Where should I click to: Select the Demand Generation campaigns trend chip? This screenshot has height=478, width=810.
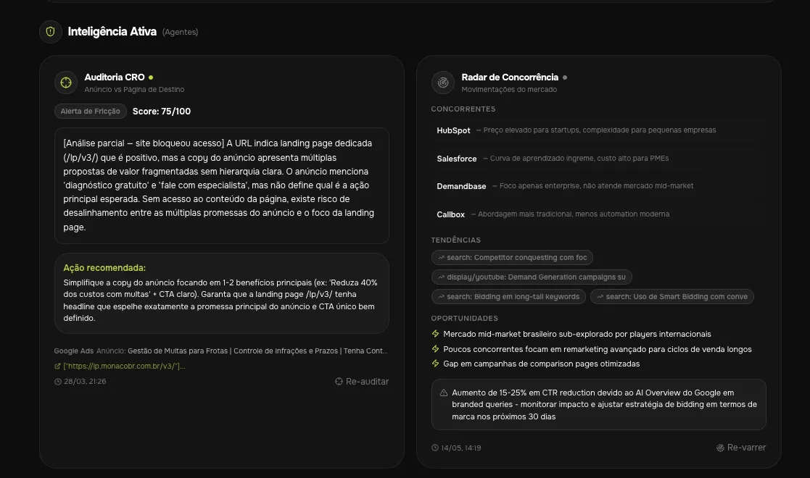532,277
